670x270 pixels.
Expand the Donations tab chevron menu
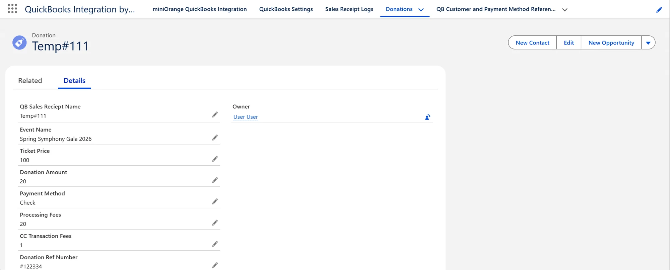pos(421,9)
